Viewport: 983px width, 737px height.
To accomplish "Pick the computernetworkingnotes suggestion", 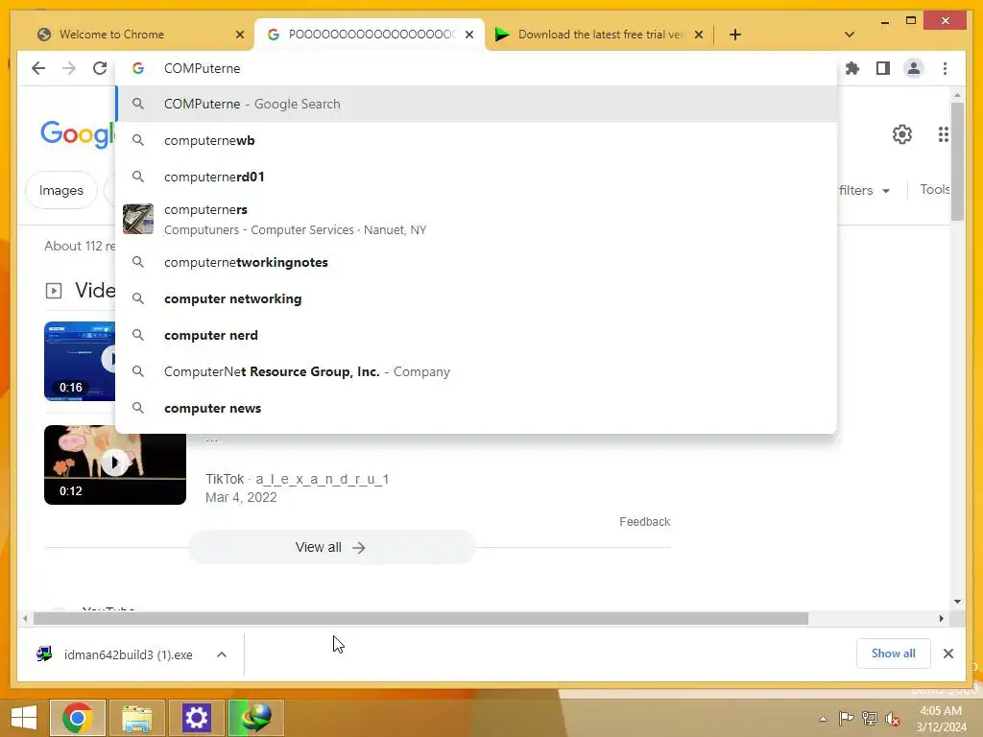I will coord(476,262).
